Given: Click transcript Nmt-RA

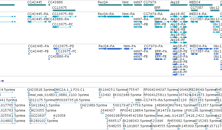Looking at the screenshot, I should point(128,17).
